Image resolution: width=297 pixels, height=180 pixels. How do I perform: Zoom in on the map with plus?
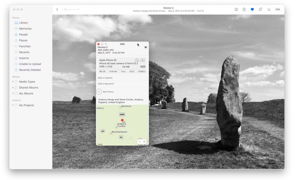click(x=144, y=142)
